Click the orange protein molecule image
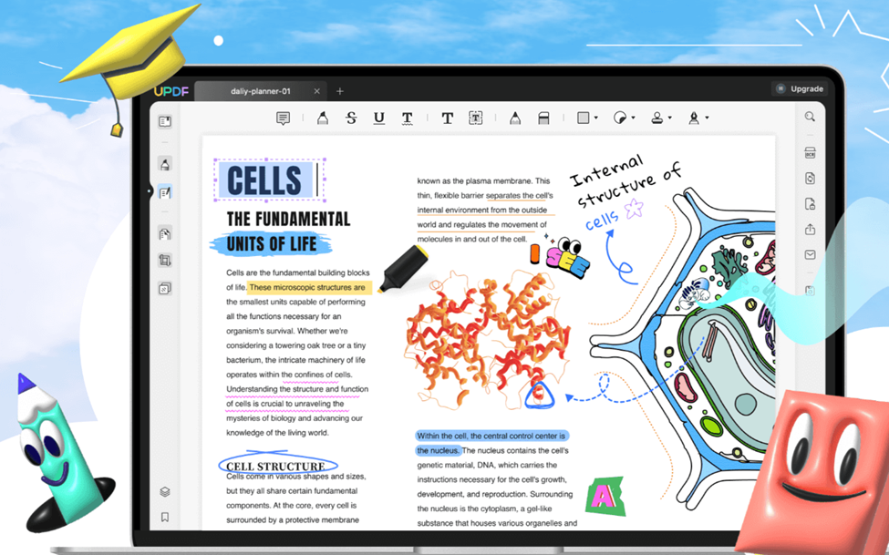The width and height of the screenshot is (889, 555). click(x=488, y=339)
